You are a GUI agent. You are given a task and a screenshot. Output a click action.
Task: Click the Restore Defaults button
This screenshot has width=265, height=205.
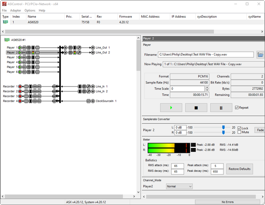tap(240, 168)
